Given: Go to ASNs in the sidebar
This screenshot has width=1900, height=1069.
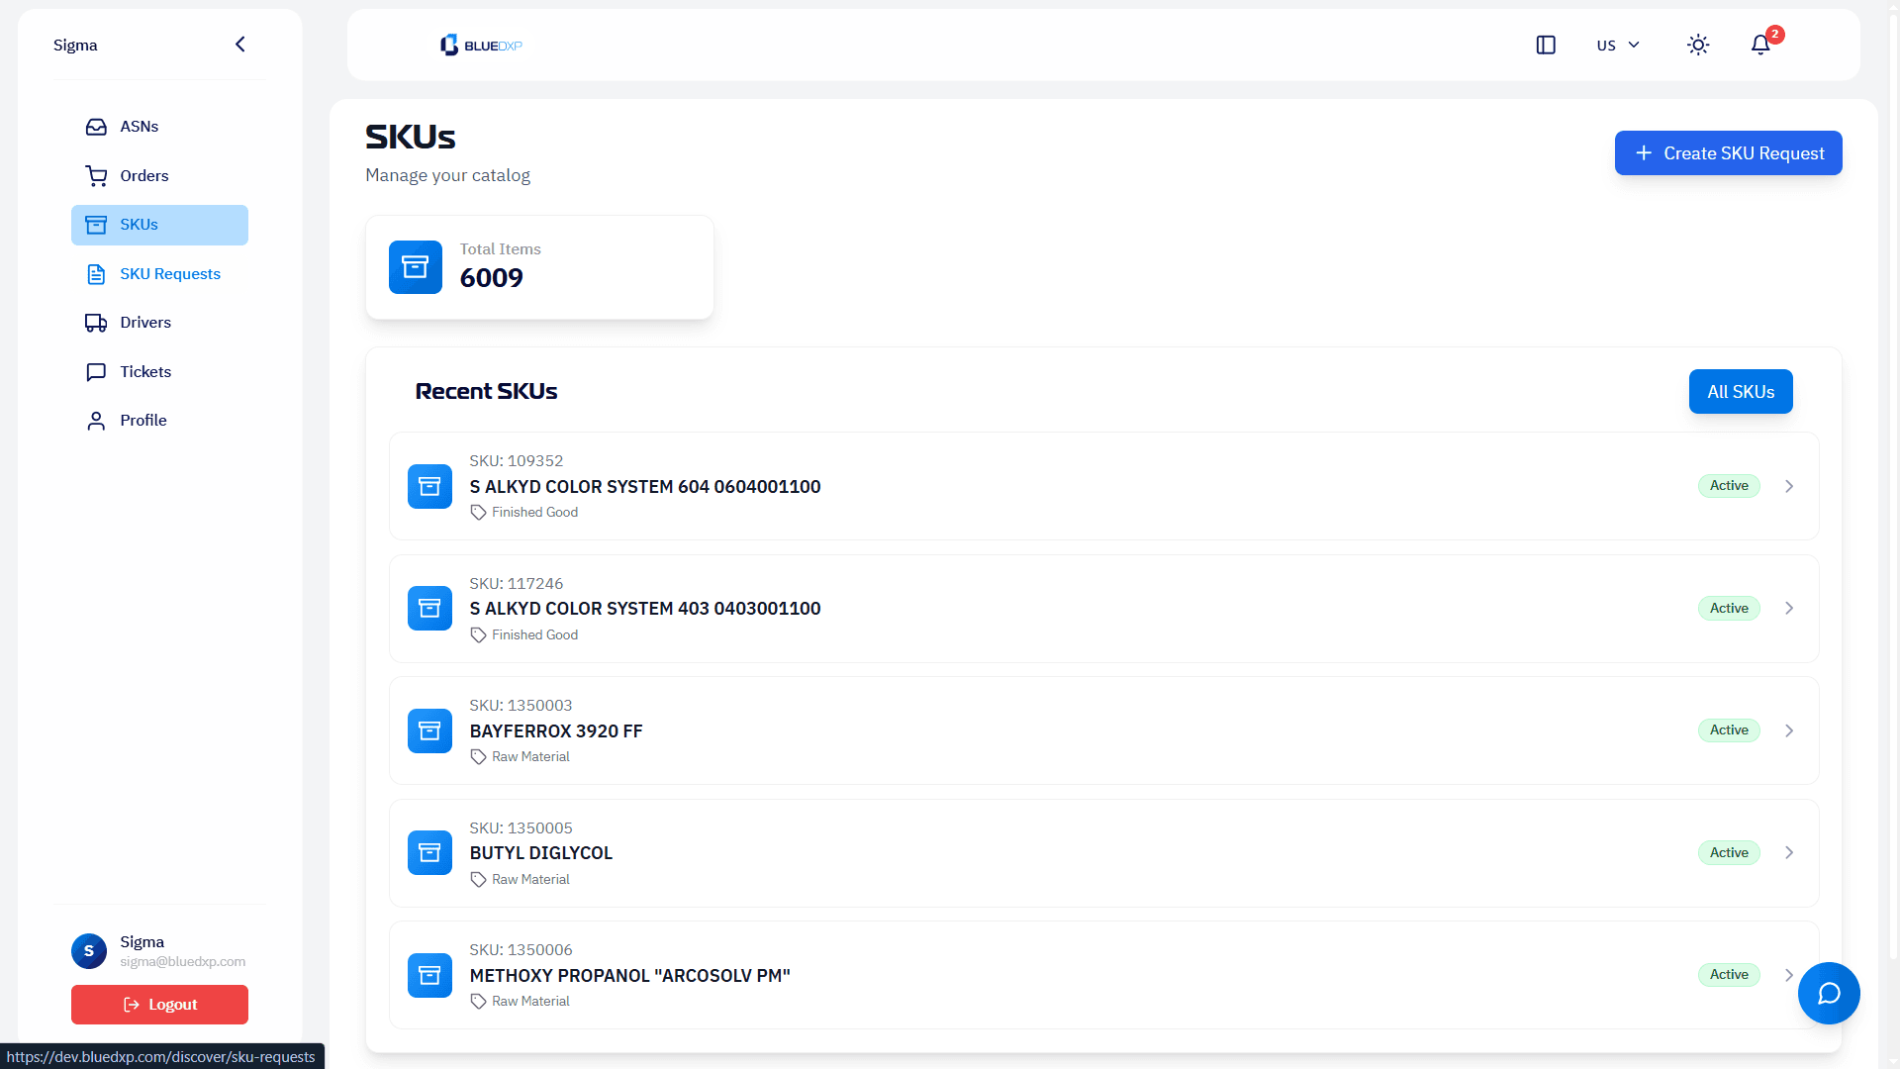Looking at the screenshot, I should (159, 127).
